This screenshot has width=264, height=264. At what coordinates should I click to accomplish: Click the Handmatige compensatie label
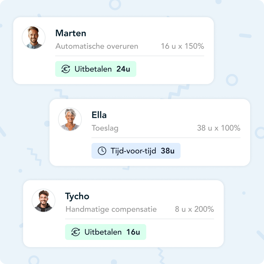111,209
